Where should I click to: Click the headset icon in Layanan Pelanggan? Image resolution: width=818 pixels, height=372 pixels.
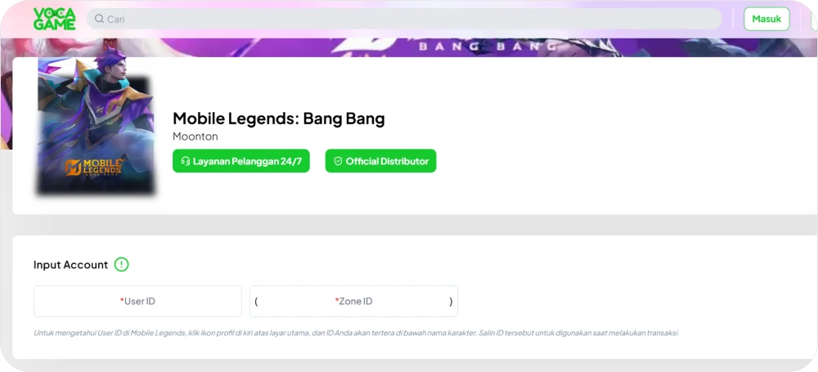pos(185,161)
